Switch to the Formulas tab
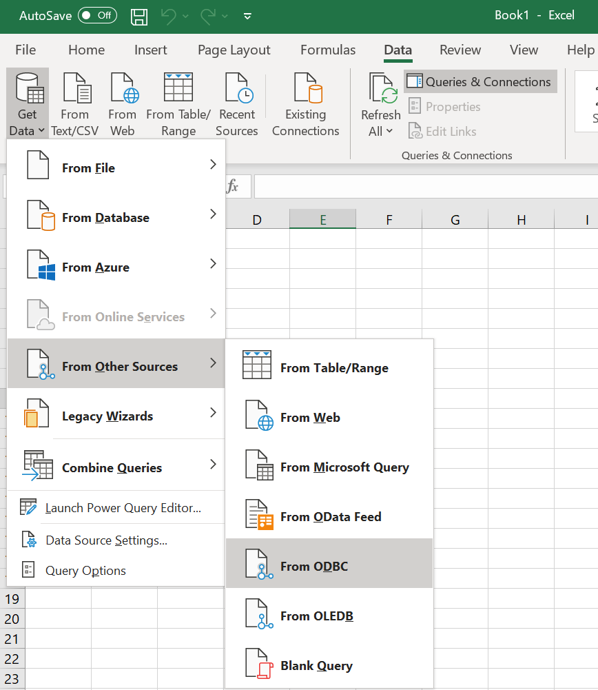 (x=328, y=50)
